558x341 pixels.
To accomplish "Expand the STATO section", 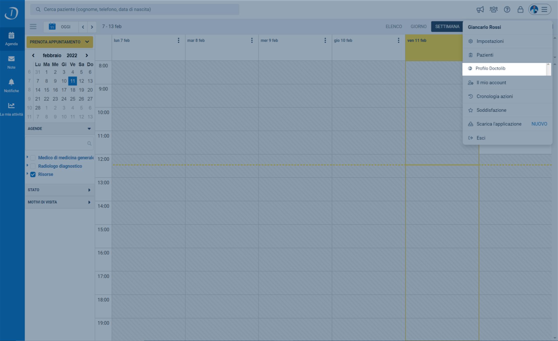I will tap(60, 190).
